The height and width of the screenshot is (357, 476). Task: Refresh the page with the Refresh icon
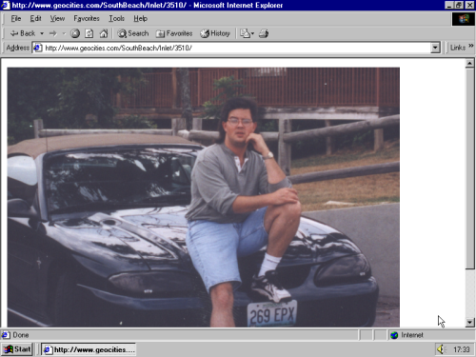89,33
